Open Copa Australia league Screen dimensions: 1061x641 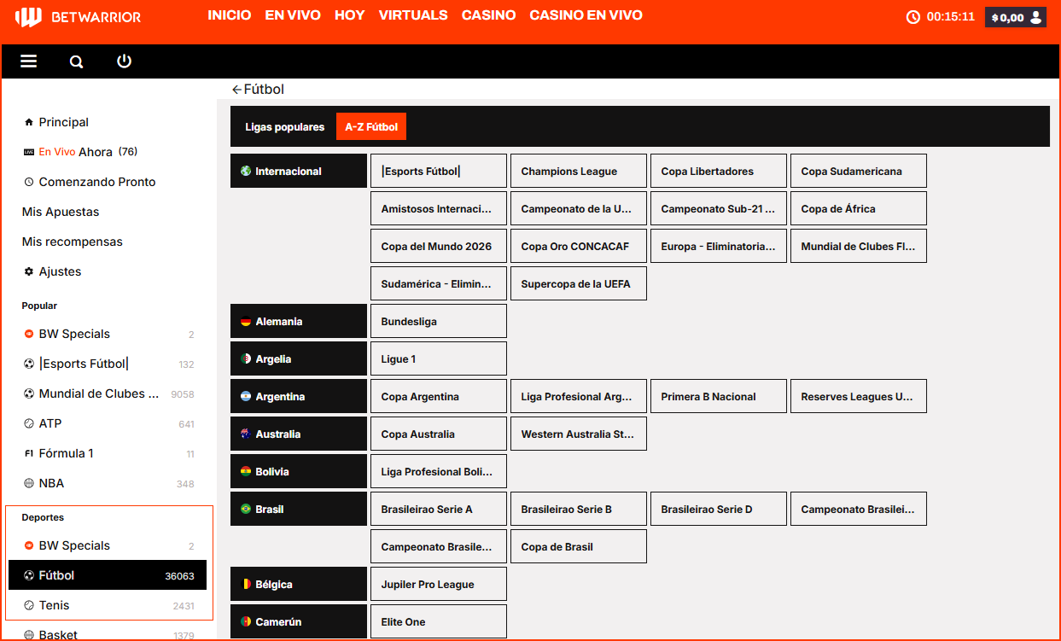point(439,434)
